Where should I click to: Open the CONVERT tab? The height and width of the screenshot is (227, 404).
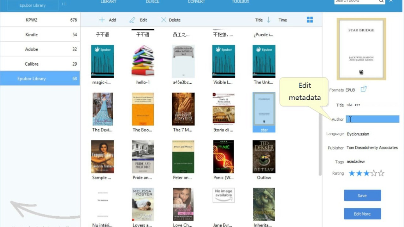coord(196,2)
